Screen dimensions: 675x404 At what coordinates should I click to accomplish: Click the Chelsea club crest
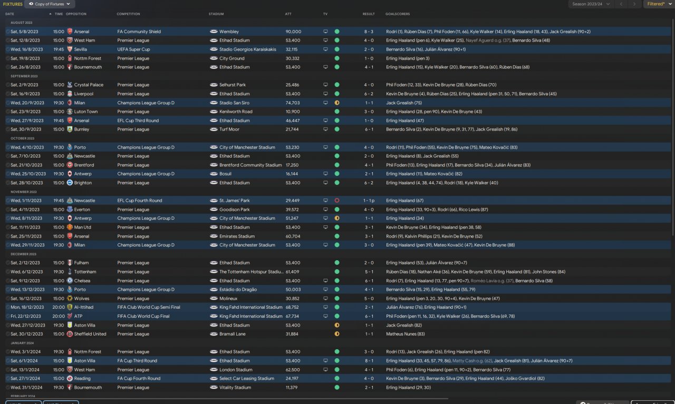click(x=70, y=281)
